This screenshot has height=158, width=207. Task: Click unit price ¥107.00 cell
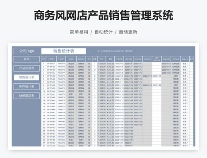101,140
